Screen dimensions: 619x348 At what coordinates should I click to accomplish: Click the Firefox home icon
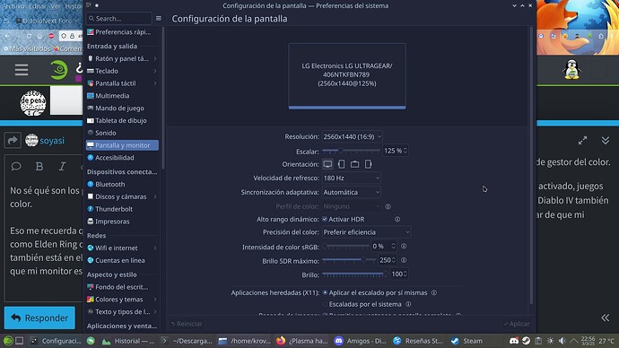(39, 36)
